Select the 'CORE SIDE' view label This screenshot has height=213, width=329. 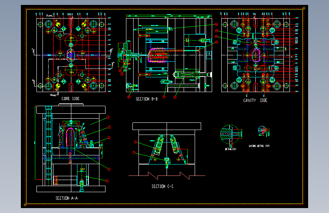[x=71, y=99]
